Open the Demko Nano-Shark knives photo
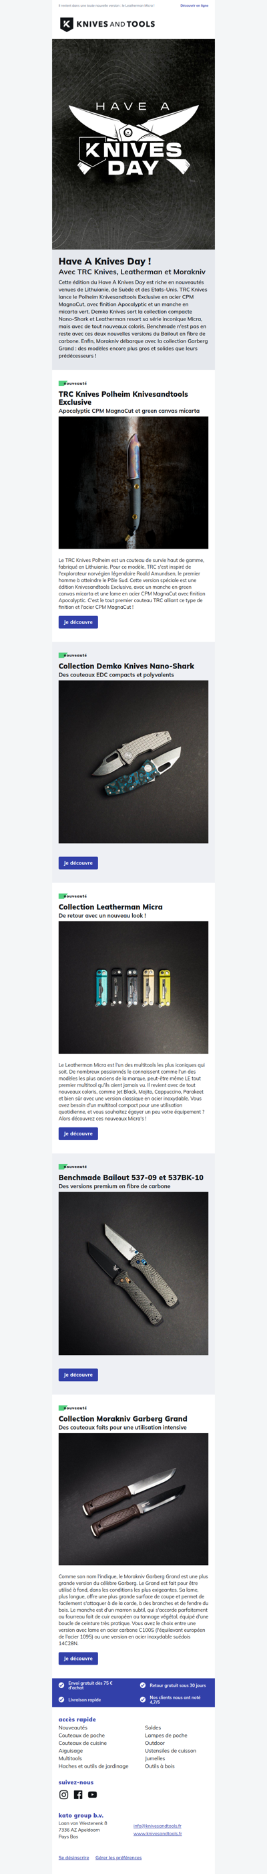Viewport: 267px width, 1874px height. [x=133, y=761]
